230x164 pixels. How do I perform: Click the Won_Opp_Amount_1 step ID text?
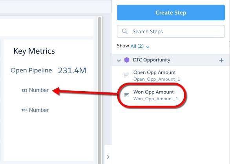[156, 99]
